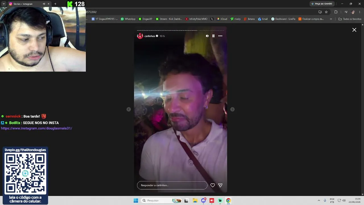
Task: Open the red app icon in taskbar
Action: (212, 200)
